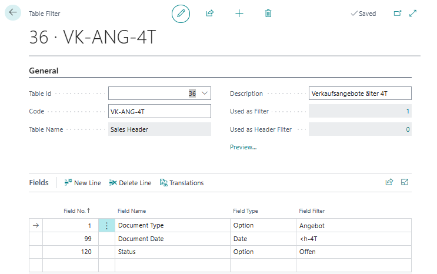Click the share icon in header
The image size is (437, 274).
(210, 13)
